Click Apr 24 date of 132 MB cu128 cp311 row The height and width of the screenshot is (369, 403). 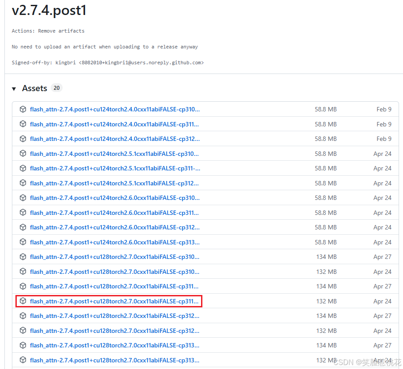coord(382,301)
